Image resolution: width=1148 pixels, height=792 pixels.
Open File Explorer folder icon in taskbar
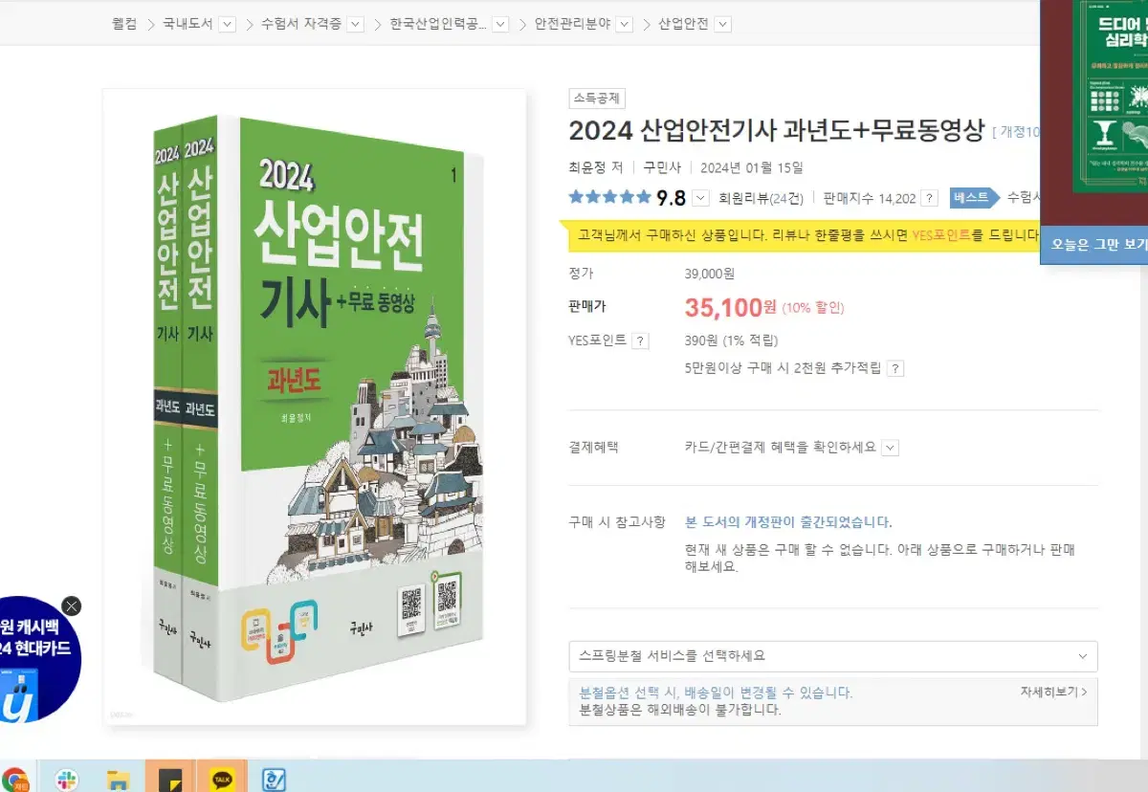point(118,779)
